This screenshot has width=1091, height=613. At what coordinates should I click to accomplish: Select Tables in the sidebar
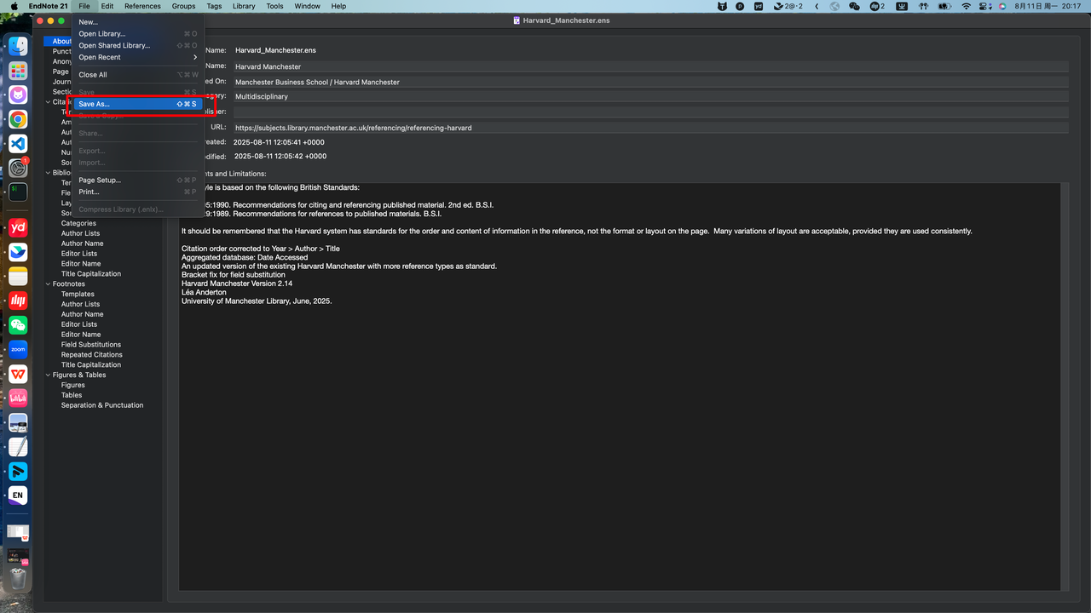click(72, 395)
